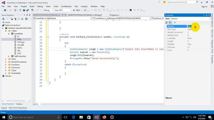Click the Undo toolbar icon
Image resolution: width=214 pixels, height=120 pixels.
click(32, 10)
